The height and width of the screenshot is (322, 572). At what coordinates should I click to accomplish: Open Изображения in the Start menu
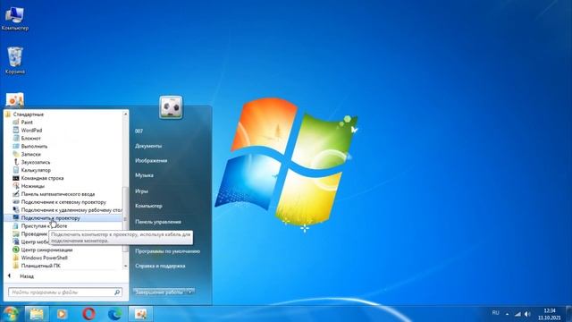151,161
